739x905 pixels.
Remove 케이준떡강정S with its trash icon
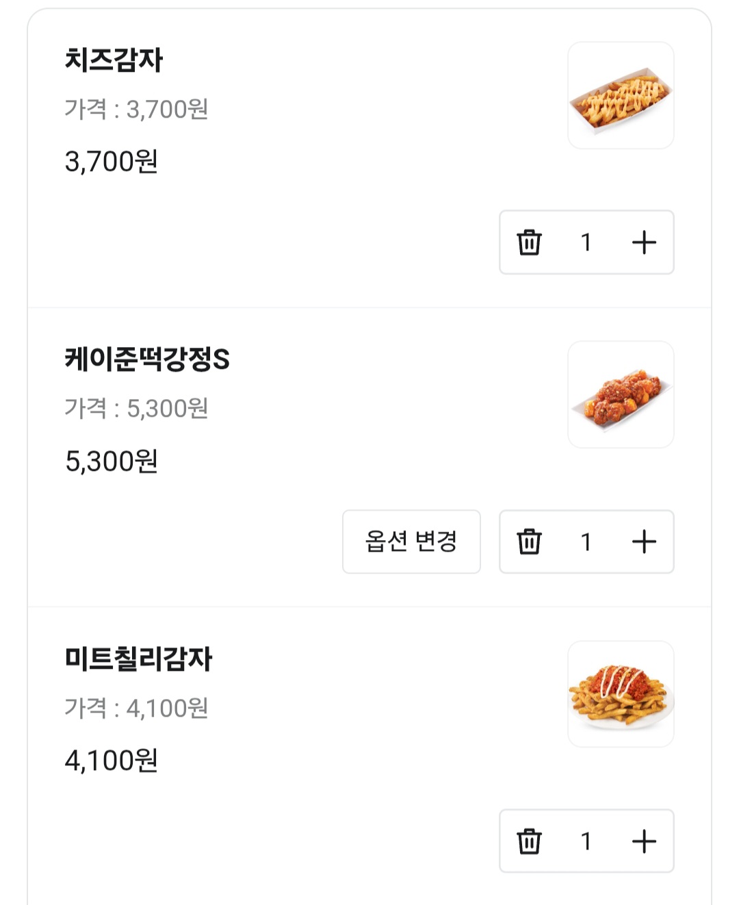click(x=529, y=541)
